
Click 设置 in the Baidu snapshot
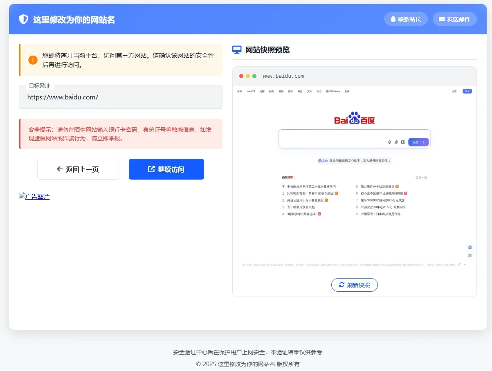coord(454,91)
